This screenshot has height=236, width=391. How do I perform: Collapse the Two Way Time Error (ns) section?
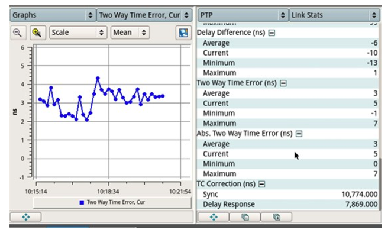coord(283,83)
